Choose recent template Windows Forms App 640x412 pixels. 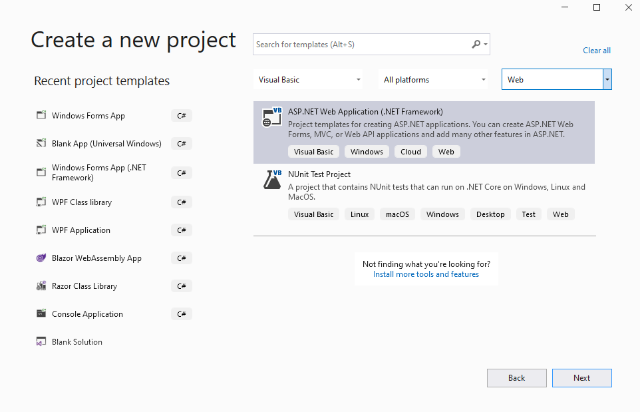[114, 116]
